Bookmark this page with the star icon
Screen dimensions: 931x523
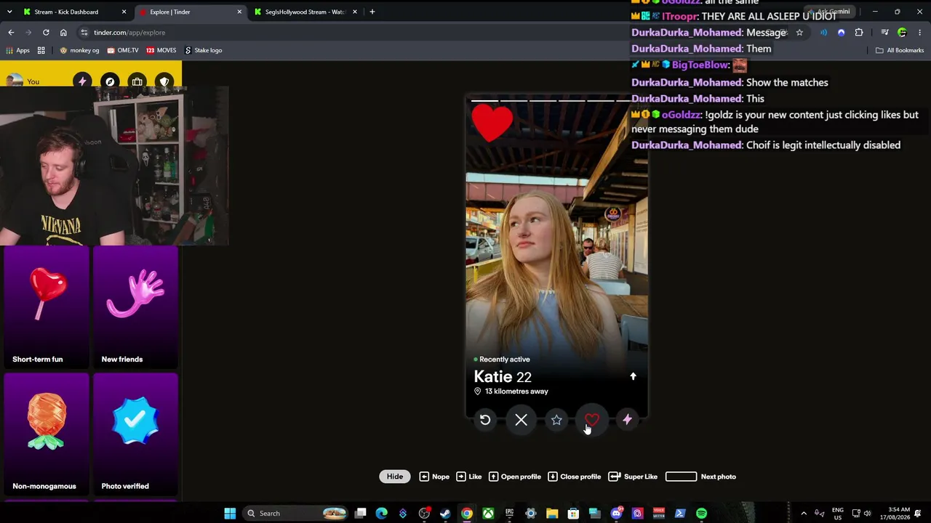pyautogui.click(x=799, y=33)
